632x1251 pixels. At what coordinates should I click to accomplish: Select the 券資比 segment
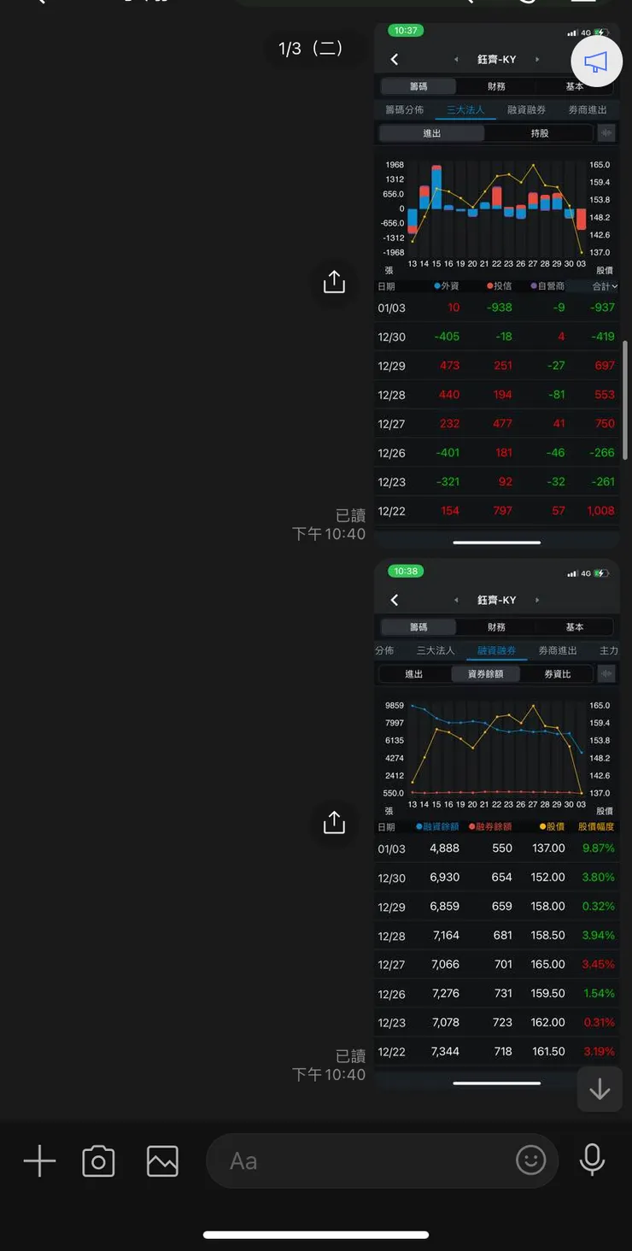tap(558, 674)
